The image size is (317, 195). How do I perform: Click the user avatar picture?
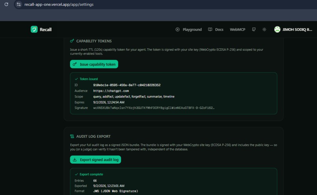coord(277,29)
